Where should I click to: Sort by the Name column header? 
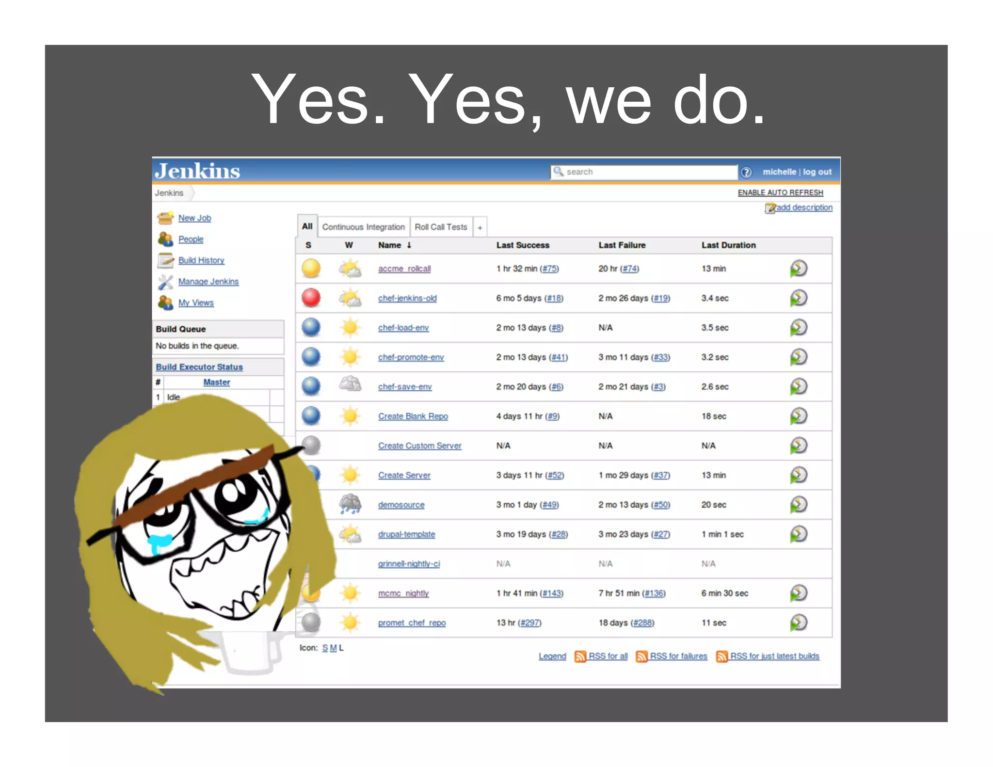[x=395, y=245]
